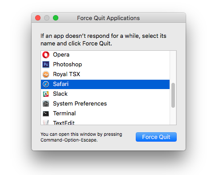Click the Terminal app icon

pyautogui.click(x=46, y=114)
